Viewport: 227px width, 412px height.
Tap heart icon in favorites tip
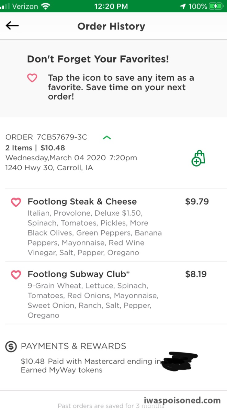32,78
